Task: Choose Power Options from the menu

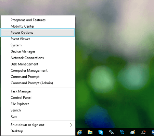Action: [38, 33]
